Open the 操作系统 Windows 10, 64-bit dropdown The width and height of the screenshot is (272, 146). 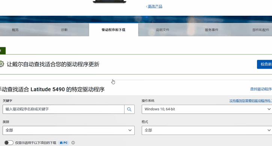click(207, 109)
